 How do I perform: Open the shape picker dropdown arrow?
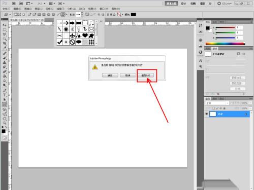tap(82, 15)
